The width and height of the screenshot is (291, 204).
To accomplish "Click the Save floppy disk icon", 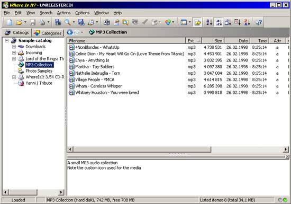I will click(x=33, y=22).
